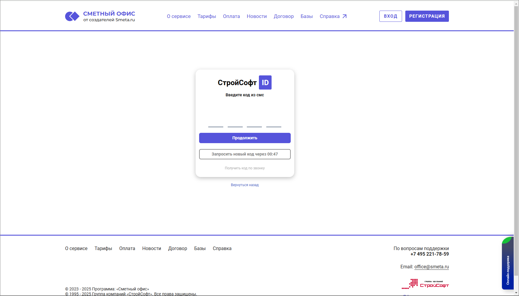Click Получить код по звонку link

coord(244,168)
